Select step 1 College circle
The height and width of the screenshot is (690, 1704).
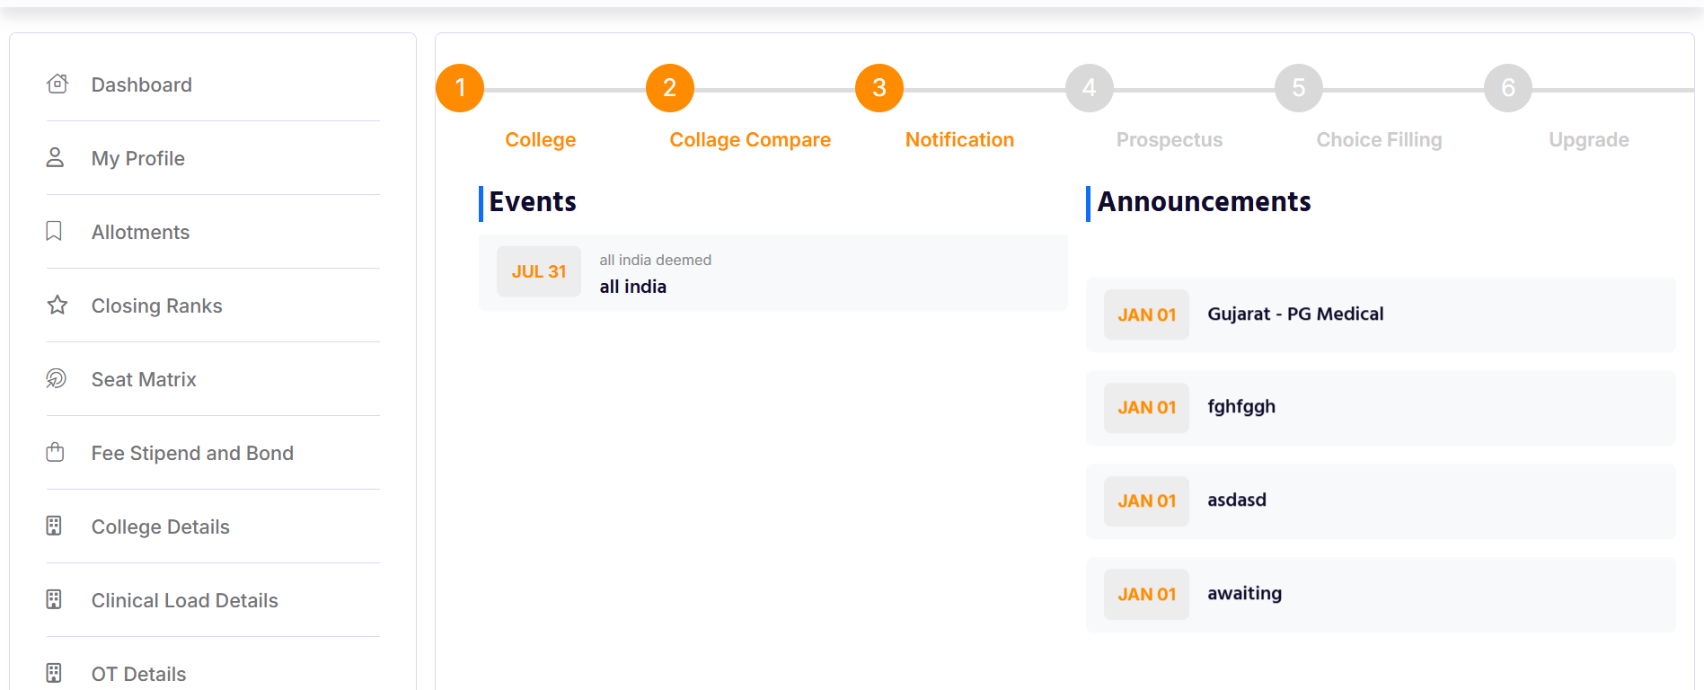tap(460, 87)
